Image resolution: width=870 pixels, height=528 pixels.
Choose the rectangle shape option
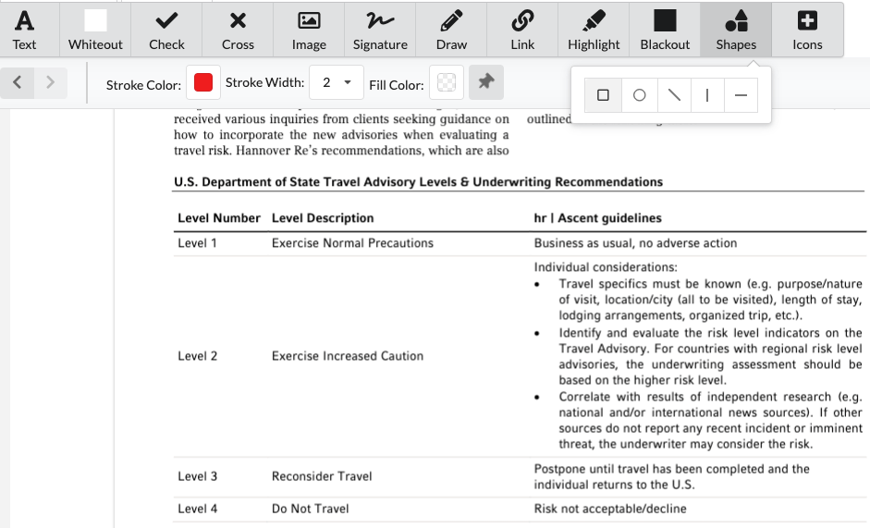603,95
